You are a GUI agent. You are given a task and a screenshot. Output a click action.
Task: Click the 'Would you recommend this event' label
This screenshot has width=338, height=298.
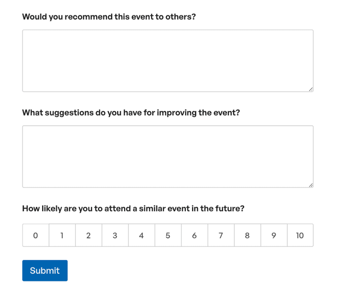click(109, 17)
